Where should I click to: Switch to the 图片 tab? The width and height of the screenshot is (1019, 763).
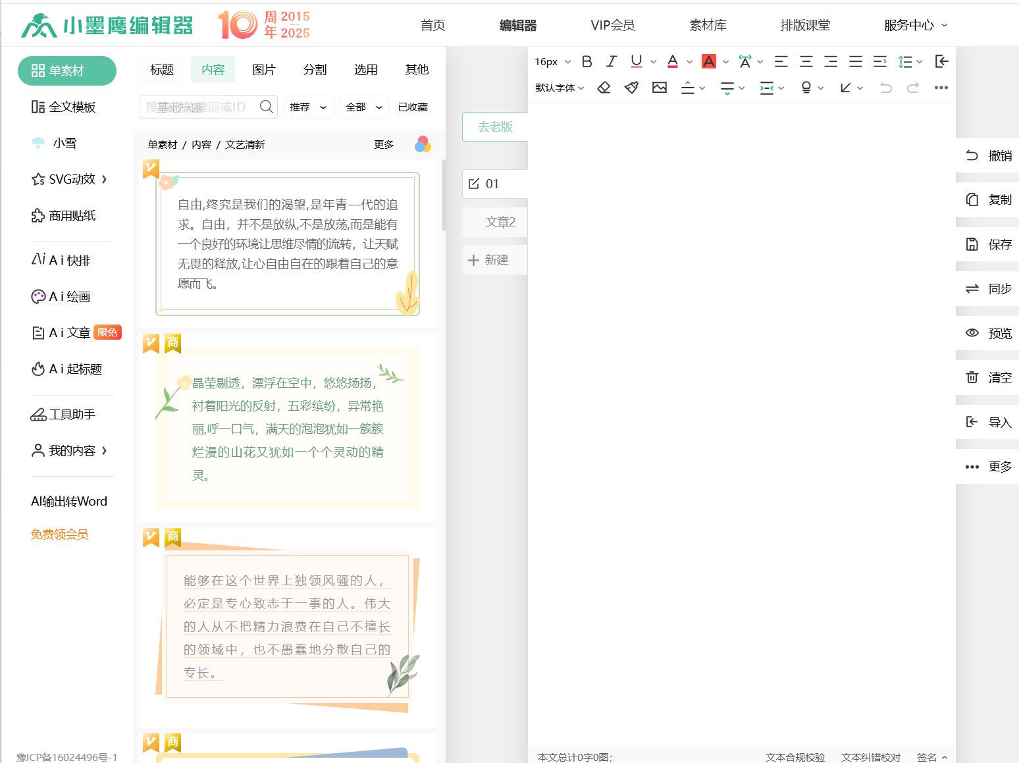pos(263,70)
